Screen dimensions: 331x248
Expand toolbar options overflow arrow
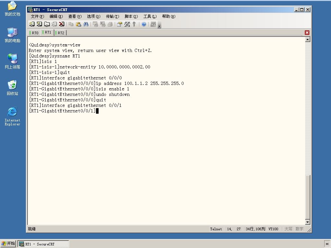click(160, 26)
